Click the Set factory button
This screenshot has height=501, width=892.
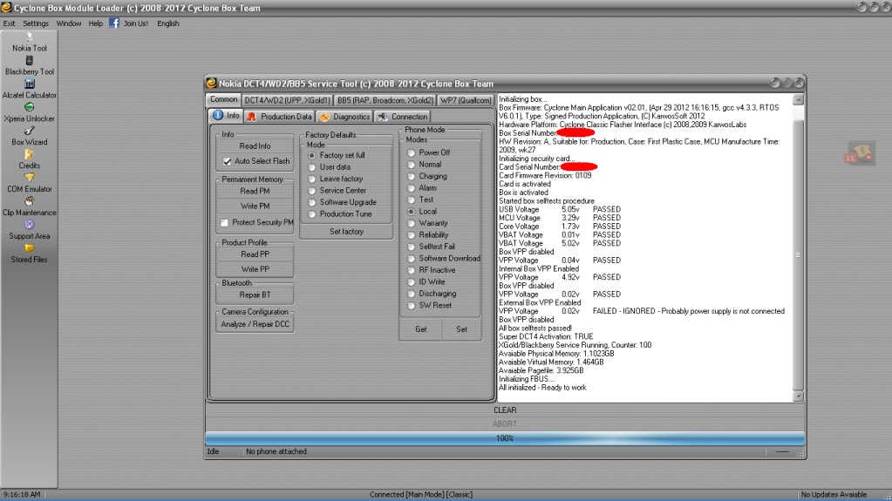pyautogui.click(x=346, y=232)
